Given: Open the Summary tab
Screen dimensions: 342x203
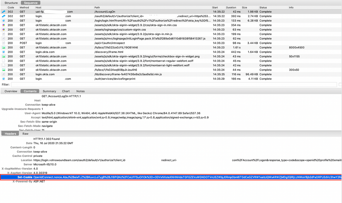Looking at the screenshot, I should click(49, 91).
